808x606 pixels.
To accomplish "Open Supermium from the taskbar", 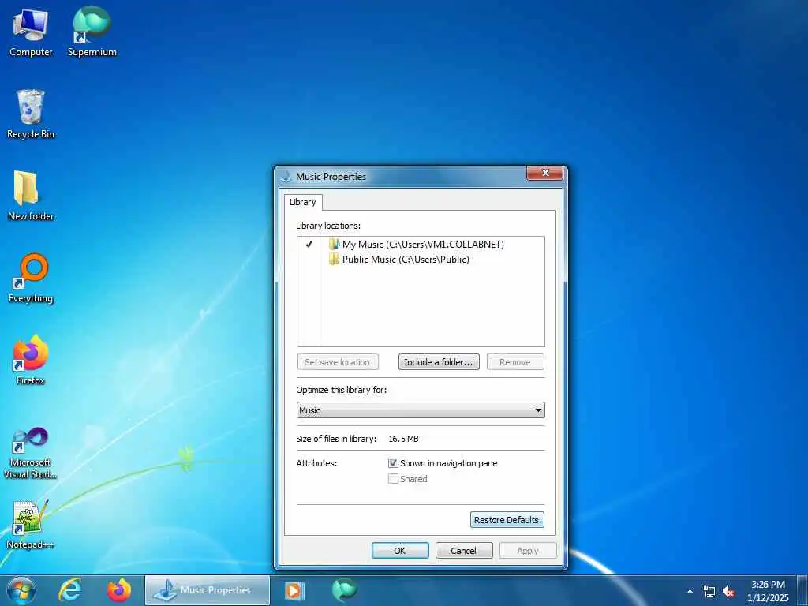I will [344, 590].
